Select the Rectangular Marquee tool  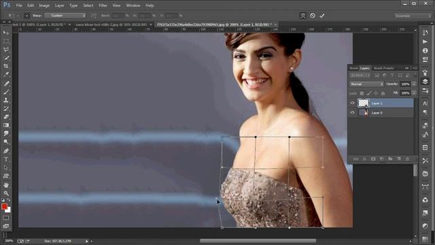[x=6, y=41]
